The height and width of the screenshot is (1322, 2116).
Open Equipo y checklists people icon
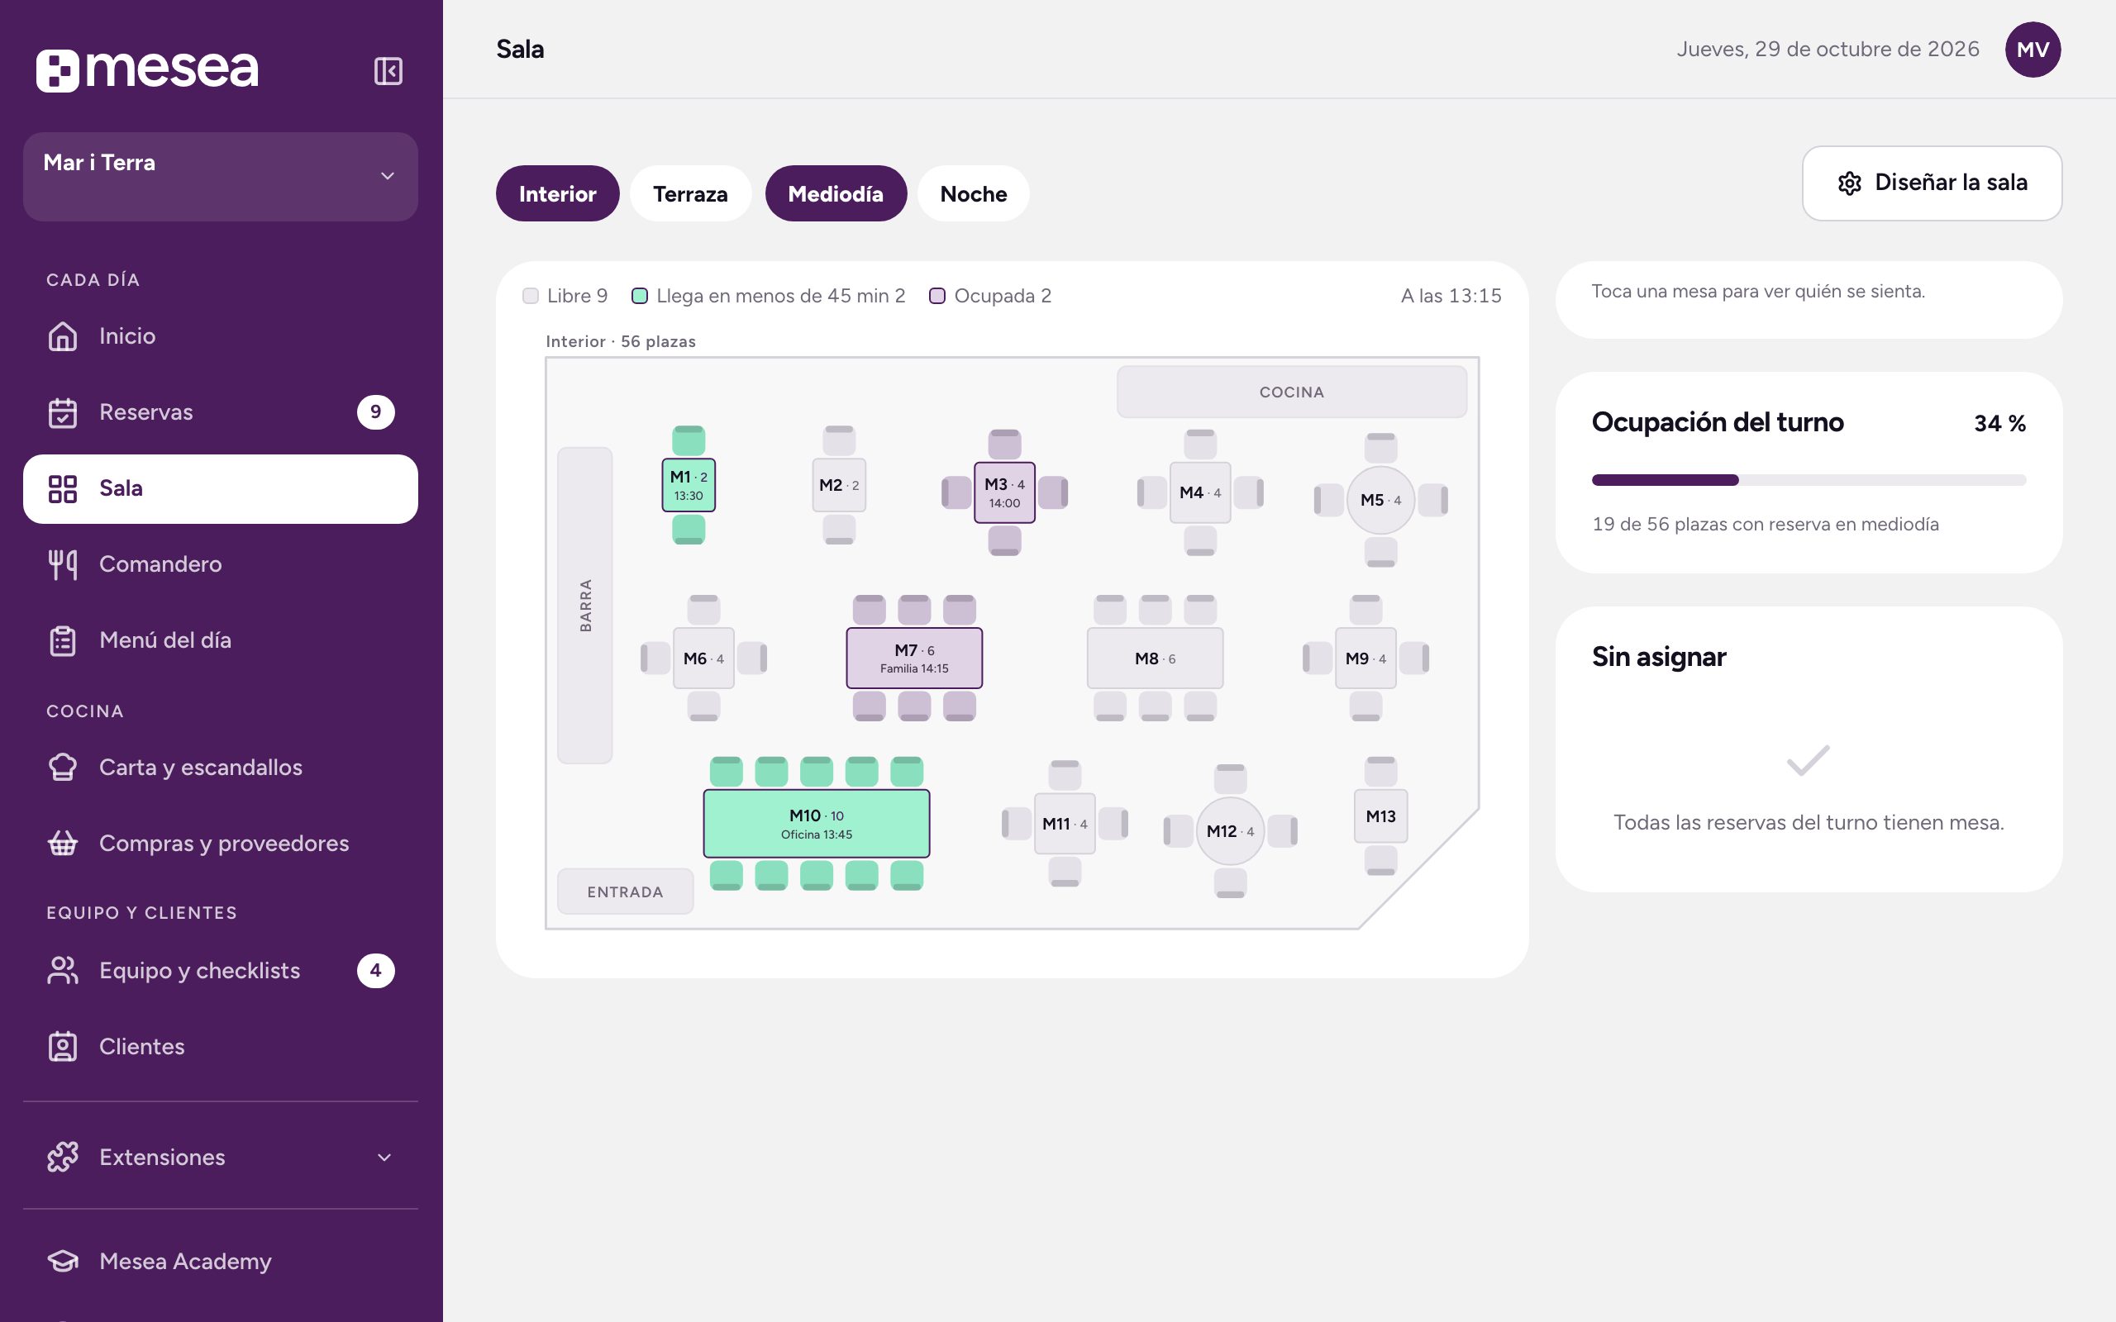pos(63,971)
